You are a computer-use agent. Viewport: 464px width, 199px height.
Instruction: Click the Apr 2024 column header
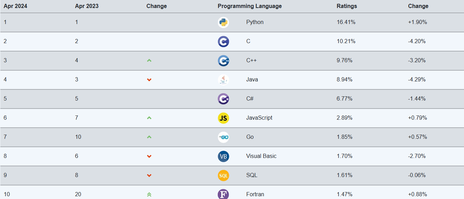coord(15,6)
